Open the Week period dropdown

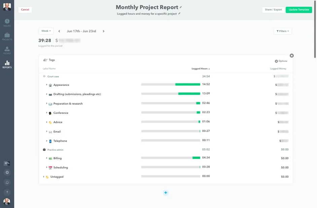46,31
